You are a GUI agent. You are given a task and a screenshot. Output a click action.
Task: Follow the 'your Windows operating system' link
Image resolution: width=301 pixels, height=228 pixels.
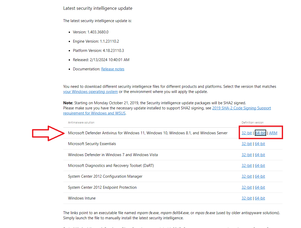91,92
